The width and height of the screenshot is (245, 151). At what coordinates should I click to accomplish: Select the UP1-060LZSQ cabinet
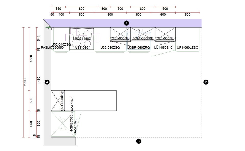[188, 39]
